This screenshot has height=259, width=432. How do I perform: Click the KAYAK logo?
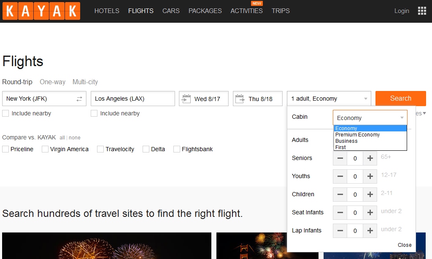[41, 11]
